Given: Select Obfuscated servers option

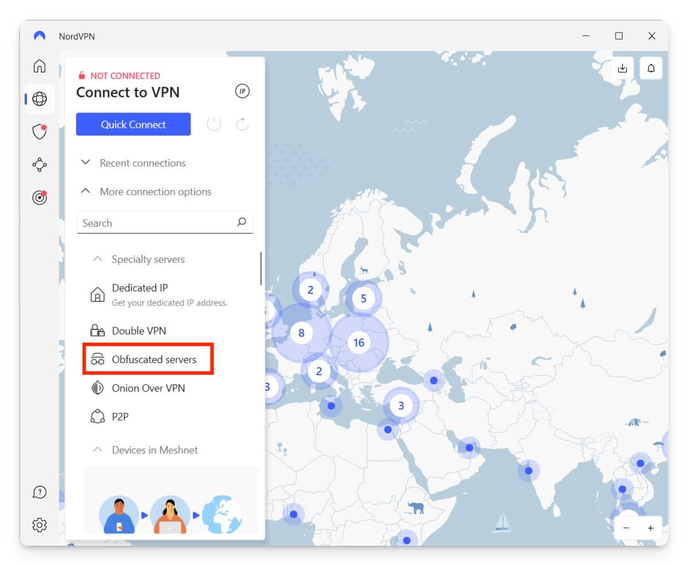Looking at the screenshot, I should coord(148,360).
